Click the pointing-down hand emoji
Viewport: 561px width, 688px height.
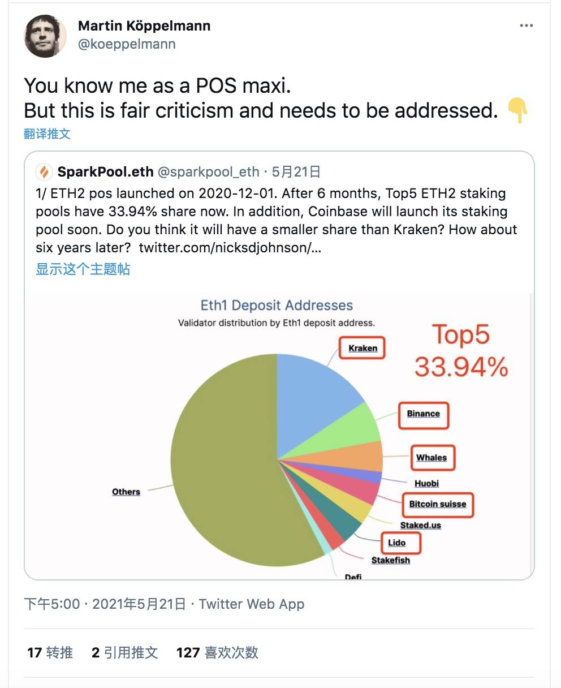coord(517,110)
